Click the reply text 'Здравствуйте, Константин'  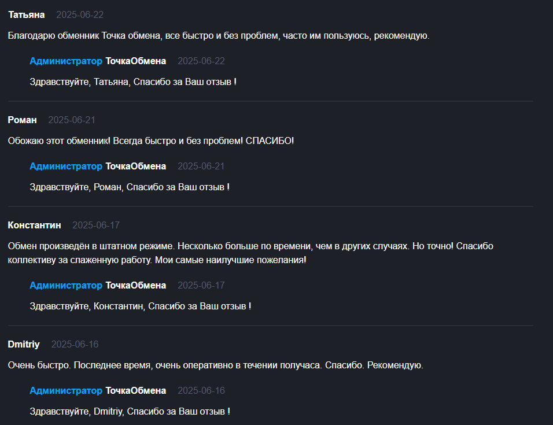click(141, 306)
